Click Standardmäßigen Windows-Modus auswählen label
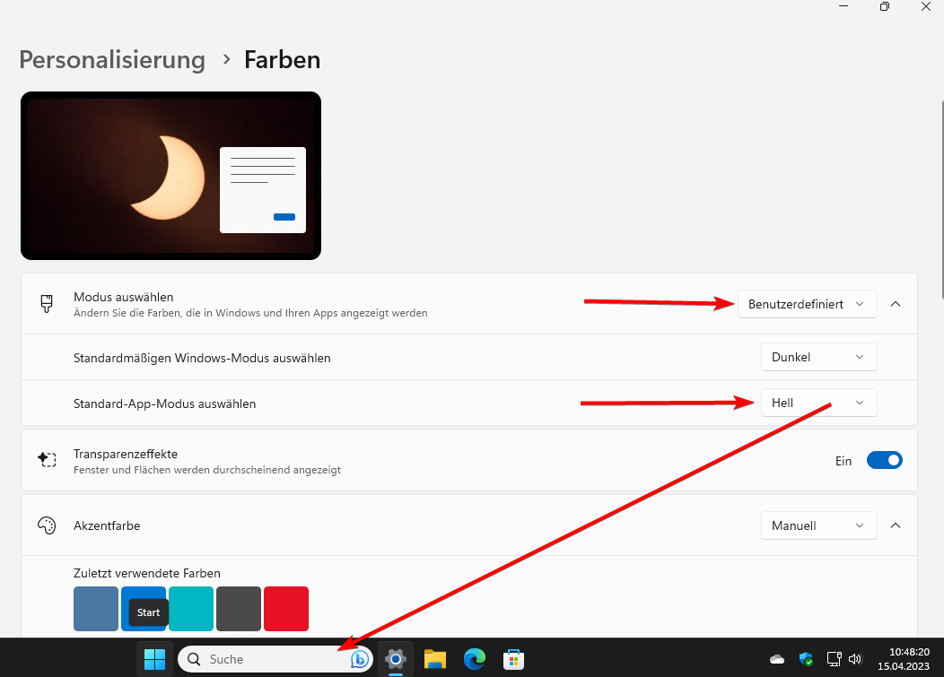Image resolution: width=944 pixels, height=677 pixels. coord(202,358)
